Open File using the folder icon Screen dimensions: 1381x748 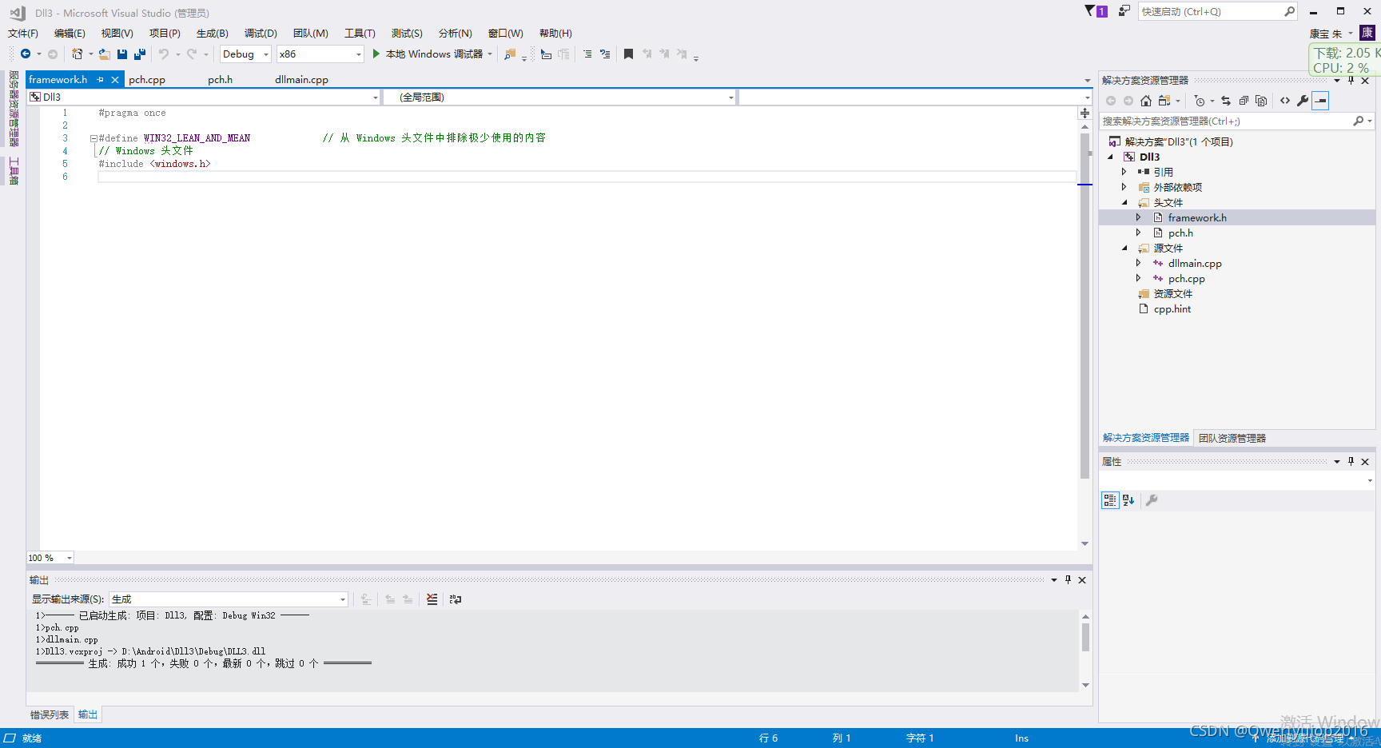pyautogui.click(x=105, y=54)
